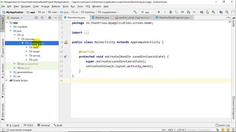The width and height of the screenshot is (236, 132).
Task: Click the Profile app gauge icon
Action: pos(183,12)
